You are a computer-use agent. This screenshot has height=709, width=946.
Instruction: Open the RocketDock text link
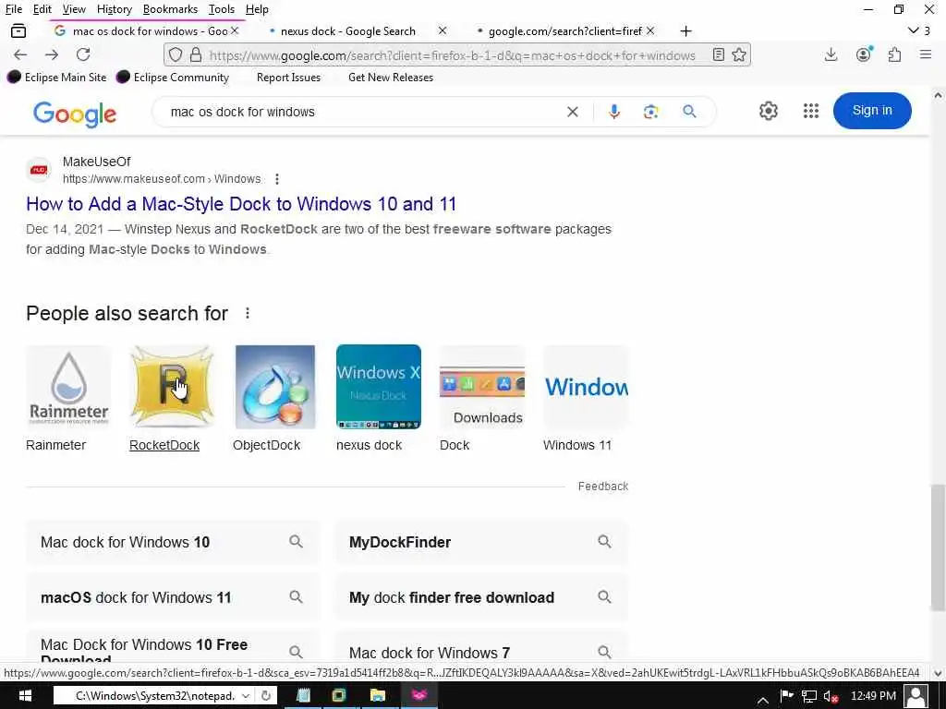(164, 445)
